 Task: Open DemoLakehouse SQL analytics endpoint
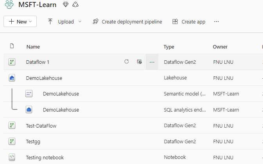61,110
